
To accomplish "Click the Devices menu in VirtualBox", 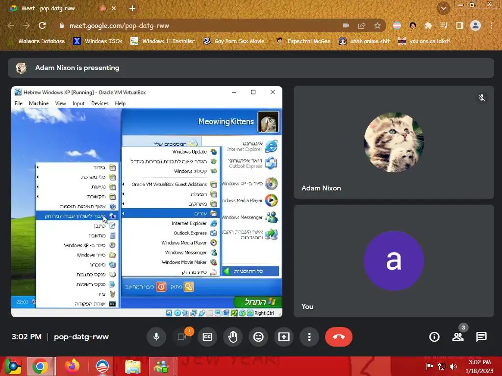I will [100, 103].
